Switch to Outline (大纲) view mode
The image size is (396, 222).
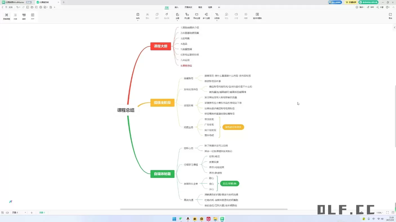tap(15, 16)
